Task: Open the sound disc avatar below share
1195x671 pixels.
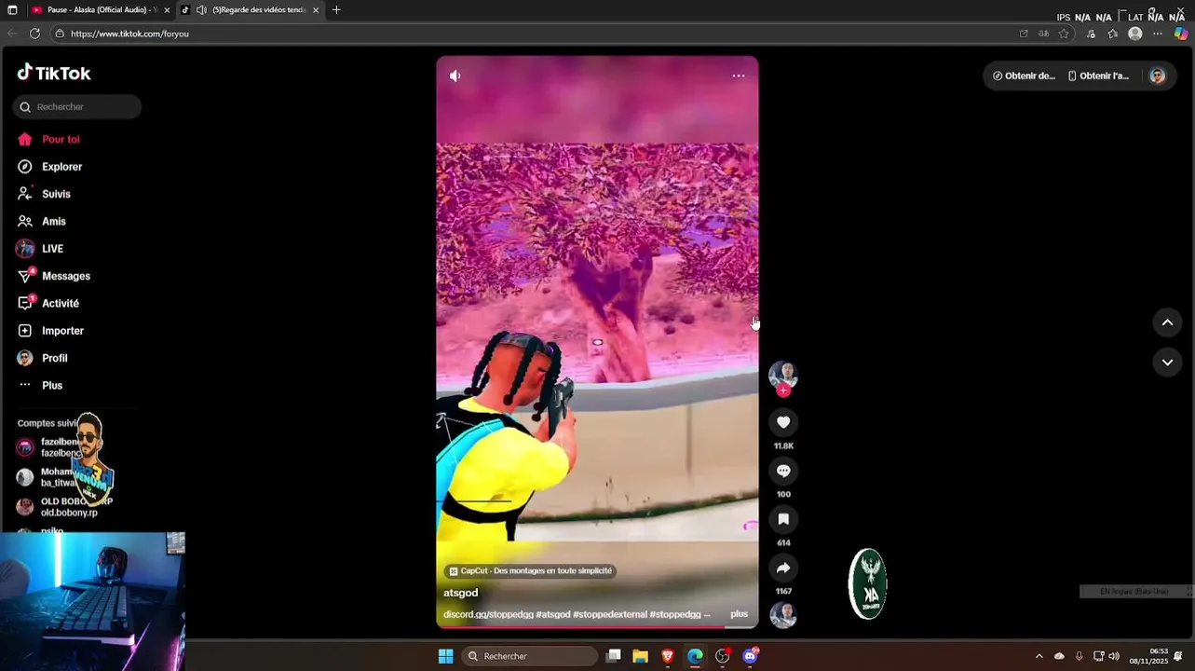Action: coord(783,615)
